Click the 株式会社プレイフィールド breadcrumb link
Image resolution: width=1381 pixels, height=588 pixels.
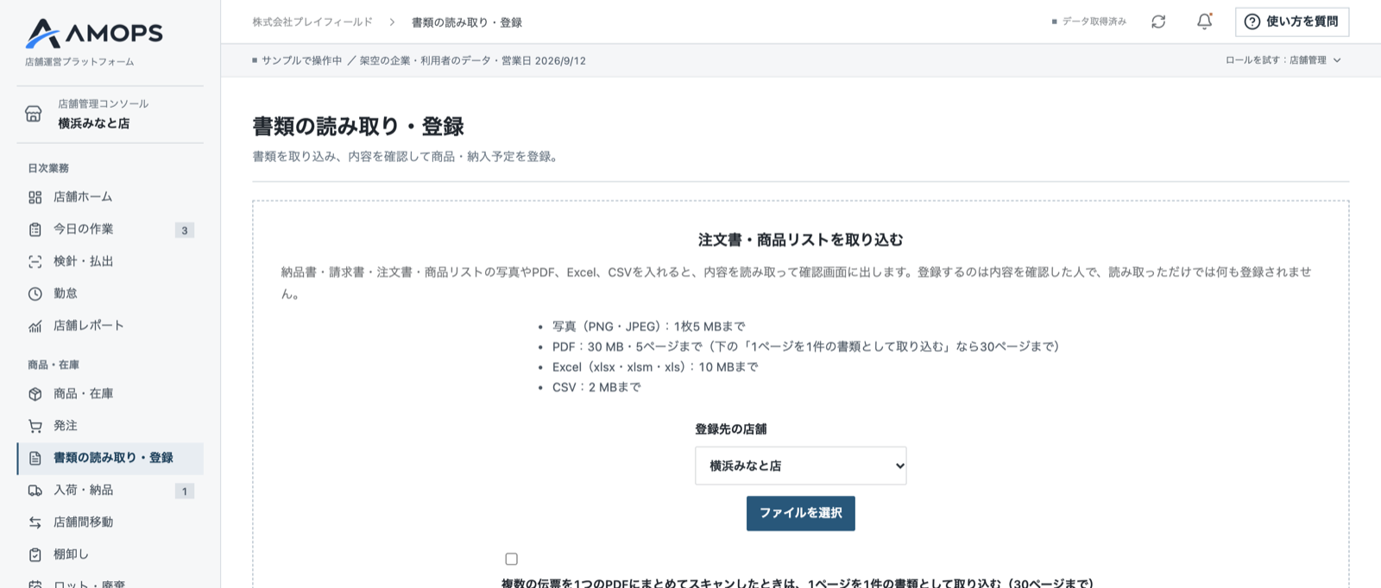(312, 22)
